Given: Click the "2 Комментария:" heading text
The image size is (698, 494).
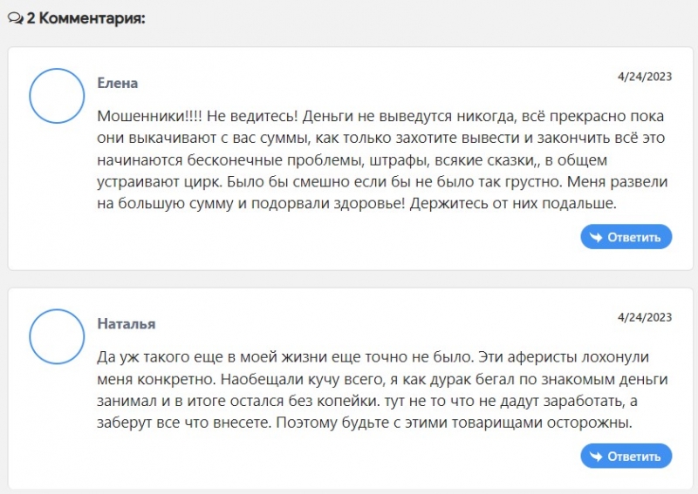Looking at the screenshot, I should click(x=86, y=18).
